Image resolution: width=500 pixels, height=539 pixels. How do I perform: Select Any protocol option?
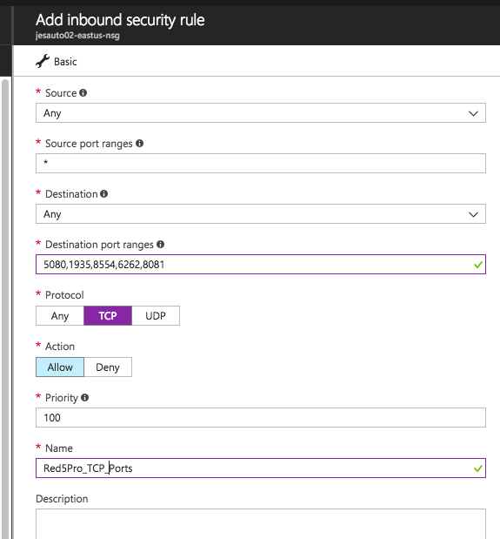[x=60, y=315]
